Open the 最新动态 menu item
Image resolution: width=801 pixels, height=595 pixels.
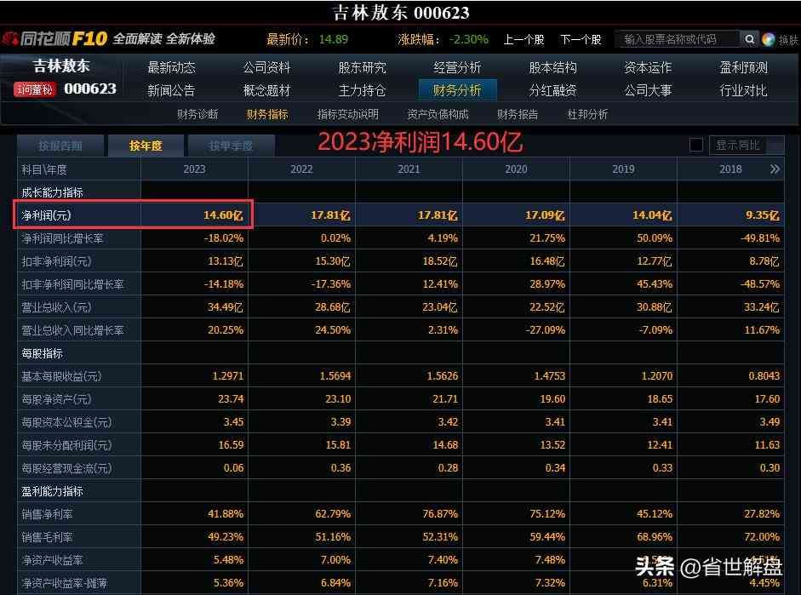pyautogui.click(x=171, y=67)
